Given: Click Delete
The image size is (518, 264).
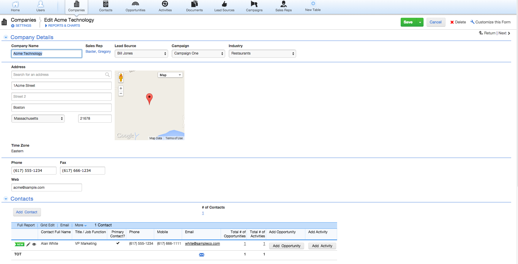Looking at the screenshot, I should (458, 22).
